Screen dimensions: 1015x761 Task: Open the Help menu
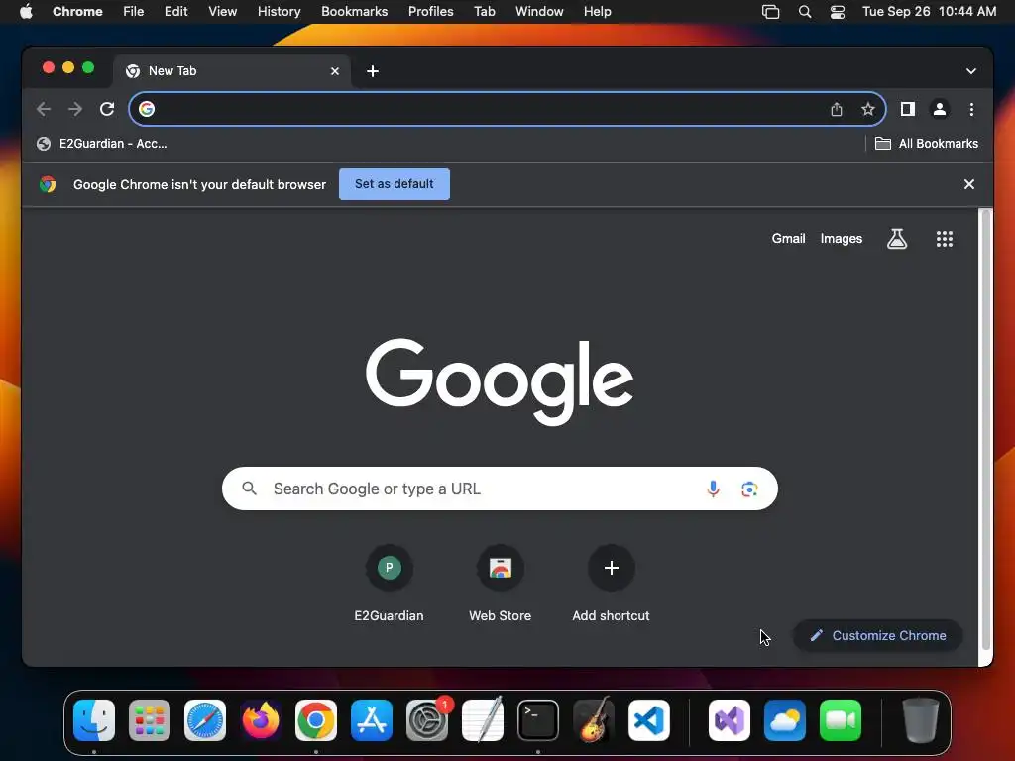click(x=597, y=12)
